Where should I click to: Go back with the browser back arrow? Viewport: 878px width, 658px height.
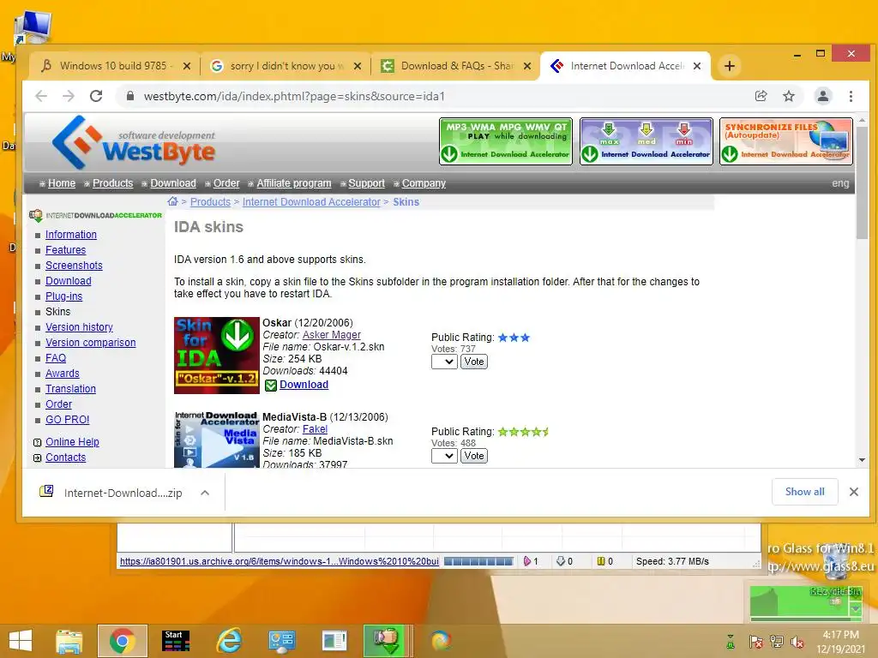pyautogui.click(x=41, y=96)
